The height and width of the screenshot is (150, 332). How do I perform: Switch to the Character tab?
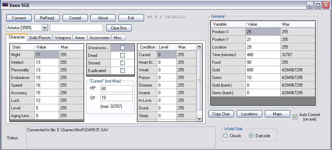17,37
